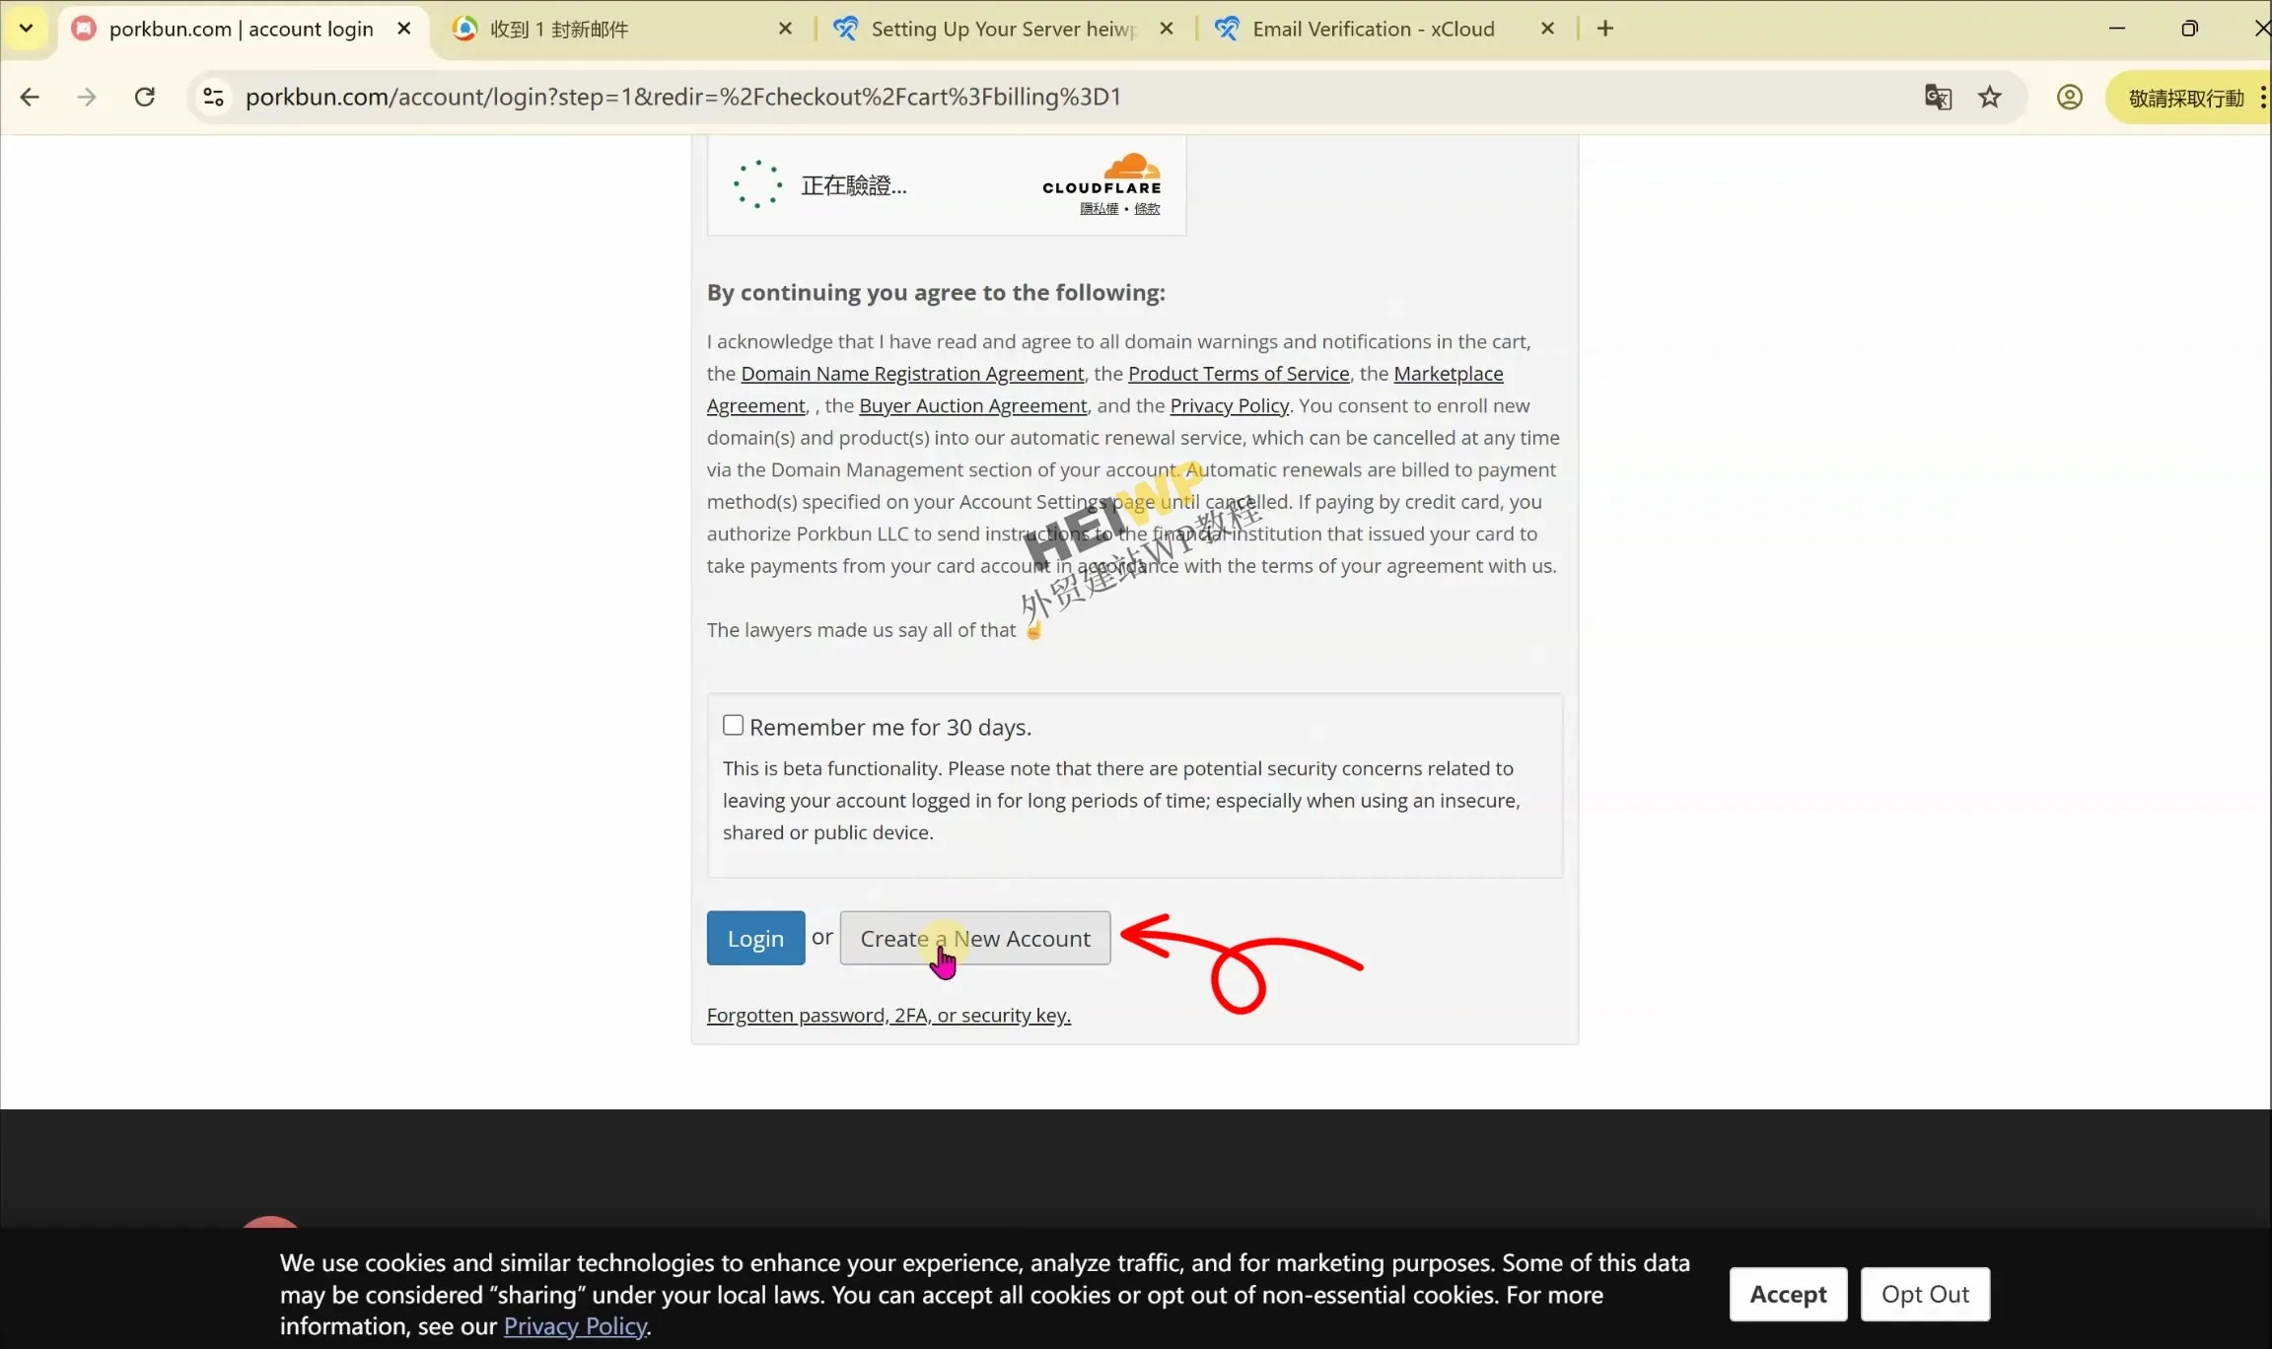This screenshot has width=2272, height=1349.
Task: Click the blue Login button
Action: (755, 938)
